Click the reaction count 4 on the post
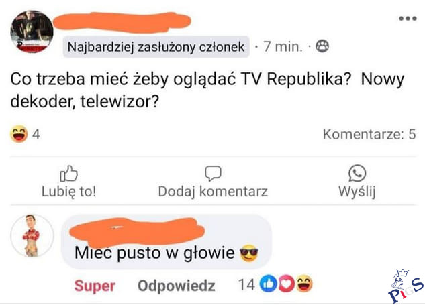Viewport: 425px width, 305px height. coord(36,135)
